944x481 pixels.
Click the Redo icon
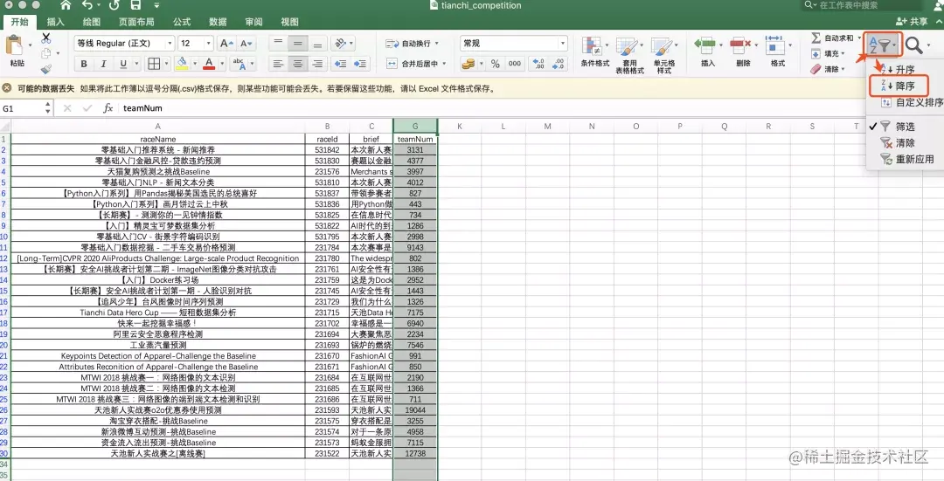click(114, 5)
